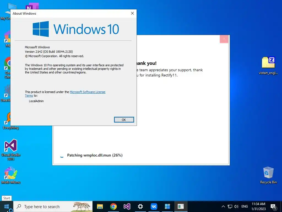Select the Google Chrome desktop shortcut
This screenshot has height=212, width=282.
point(7,68)
